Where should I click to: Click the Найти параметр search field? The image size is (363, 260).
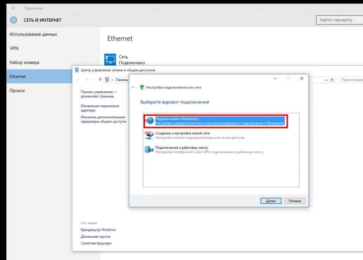[339, 20]
